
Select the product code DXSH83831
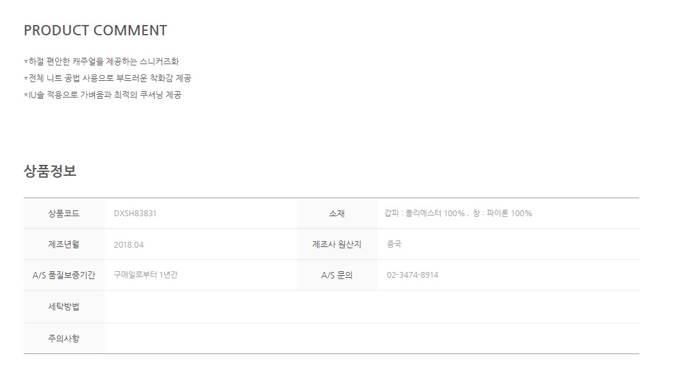coord(135,214)
